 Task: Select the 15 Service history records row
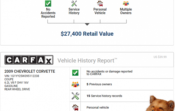point(121,96)
